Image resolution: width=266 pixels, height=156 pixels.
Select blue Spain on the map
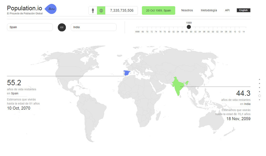(127, 73)
